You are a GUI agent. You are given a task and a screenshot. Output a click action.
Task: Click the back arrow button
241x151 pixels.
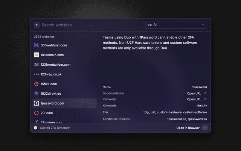pyautogui.click(x=37, y=25)
